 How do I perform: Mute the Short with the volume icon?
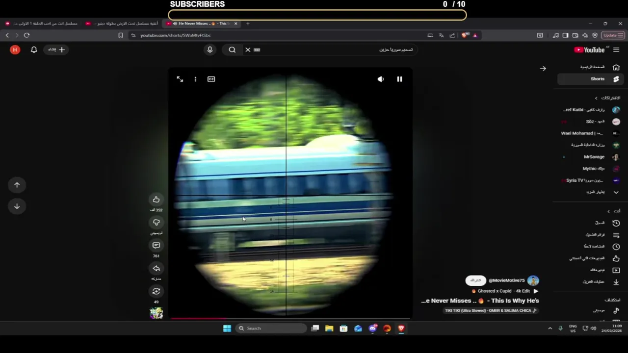point(381,79)
